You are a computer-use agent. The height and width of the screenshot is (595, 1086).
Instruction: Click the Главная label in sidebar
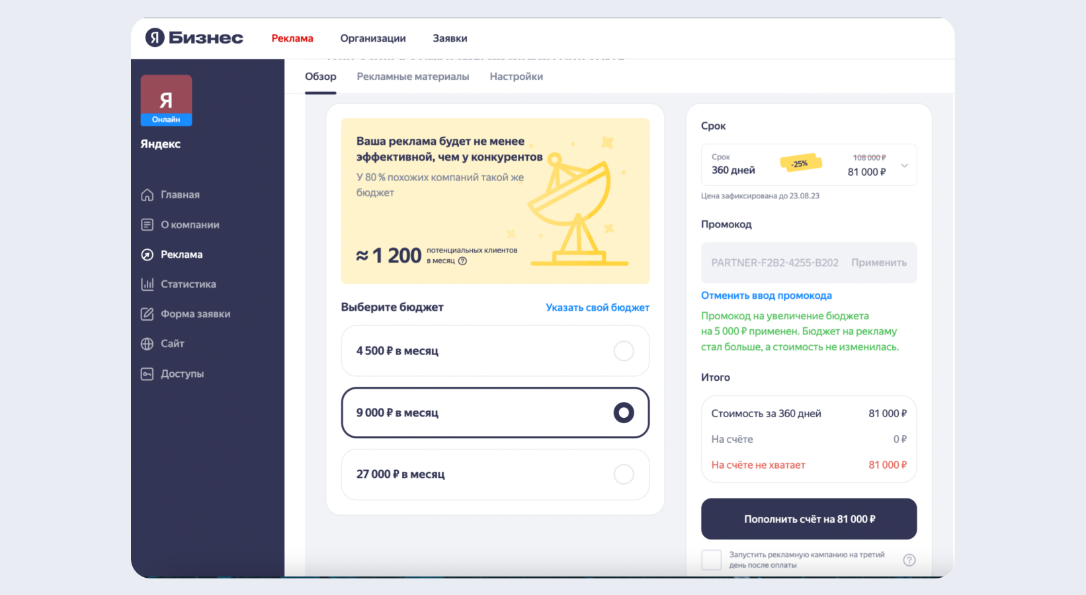click(x=180, y=194)
